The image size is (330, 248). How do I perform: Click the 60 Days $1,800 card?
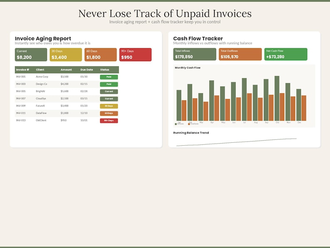click(x=101, y=55)
